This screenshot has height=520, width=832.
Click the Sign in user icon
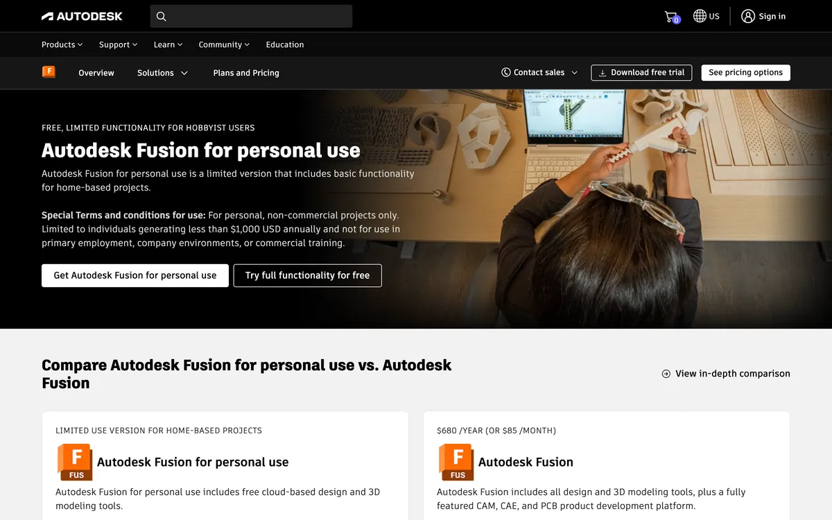point(747,16)
